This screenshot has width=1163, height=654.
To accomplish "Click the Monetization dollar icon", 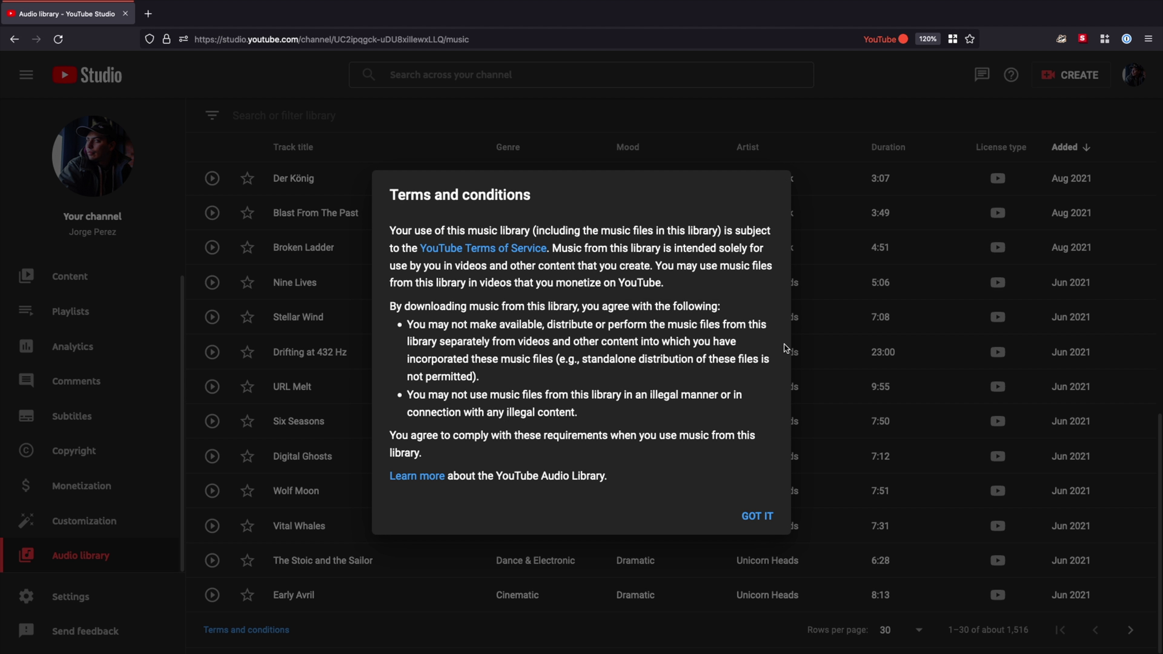I will (x=26, y=485).
